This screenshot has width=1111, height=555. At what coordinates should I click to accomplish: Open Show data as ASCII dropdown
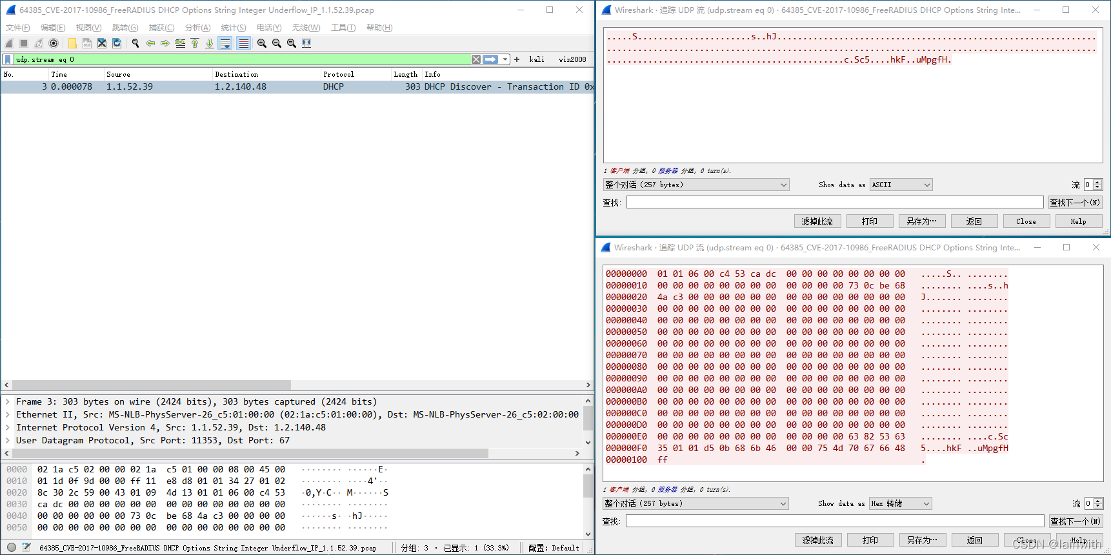coord(901,185)
